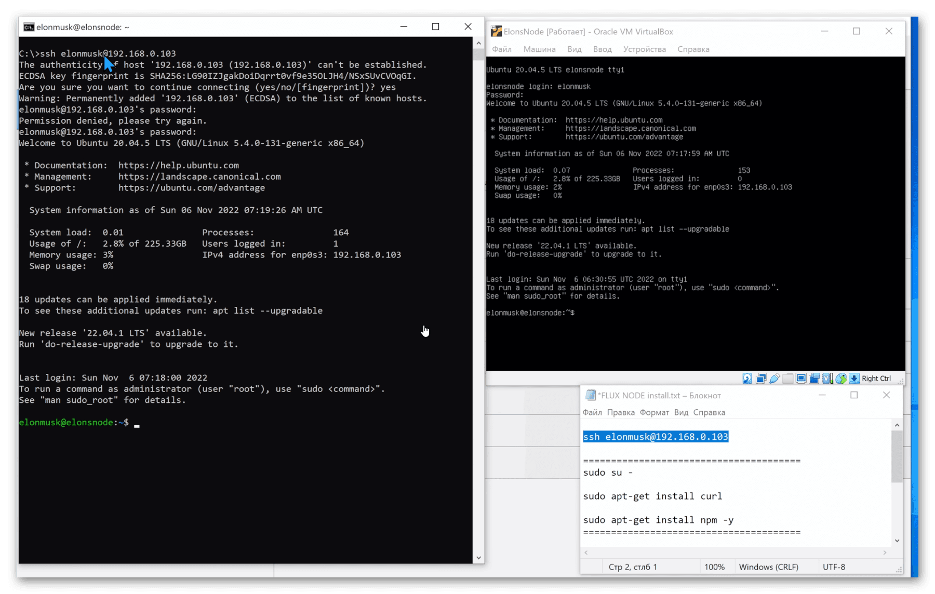Click the highlighted ssh elonmusk@192.168.0.103 line in Notepad
Screen dimensions: 935x594
pyautogui.click(x=656, y=437)
